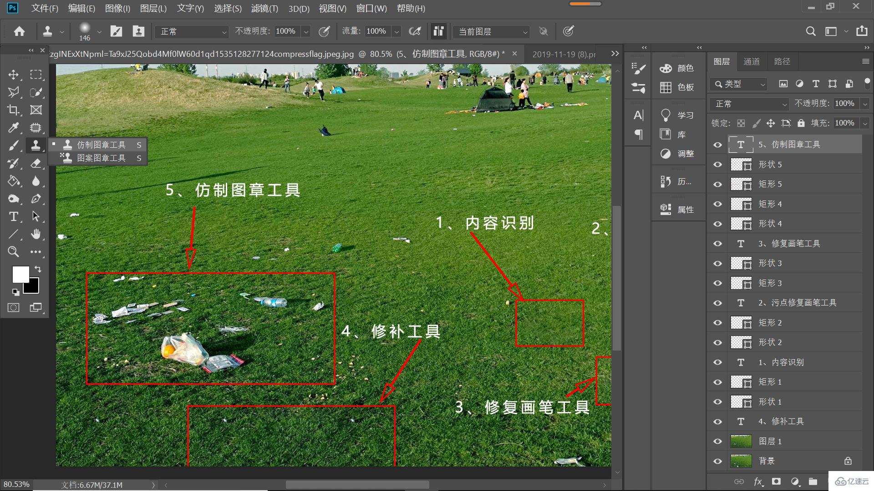Open the 文件(F) menu
The height and width of the screenshot is (491, 874).
point(45,8)
